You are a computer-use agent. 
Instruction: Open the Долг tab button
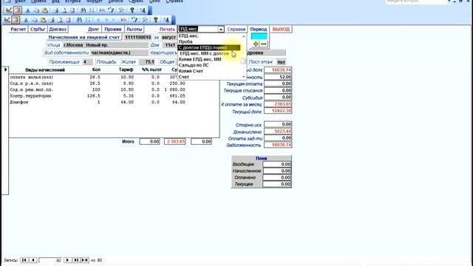tap(94, 30)
